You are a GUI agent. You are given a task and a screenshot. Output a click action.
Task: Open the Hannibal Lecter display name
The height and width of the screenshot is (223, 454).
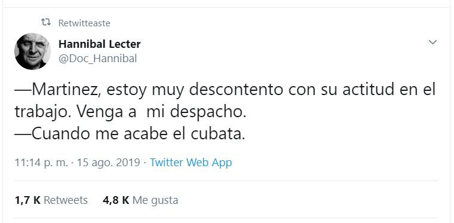(99, 44)
